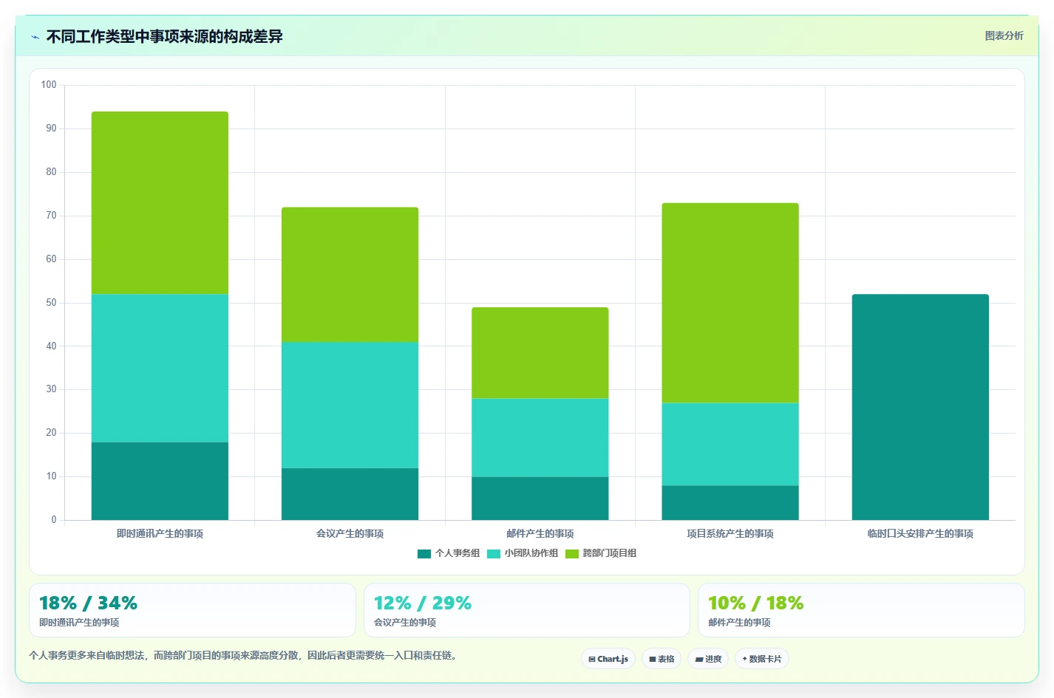1054x698 pixels.
Task: Click the 进度 tag
Action: pos(708,659)
